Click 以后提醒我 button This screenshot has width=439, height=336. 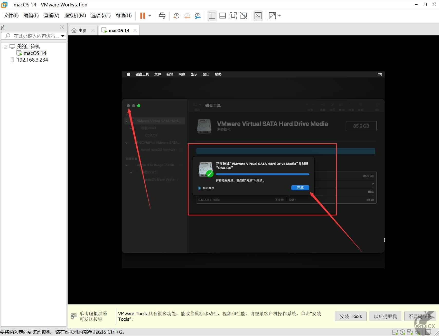click(385, 316)
